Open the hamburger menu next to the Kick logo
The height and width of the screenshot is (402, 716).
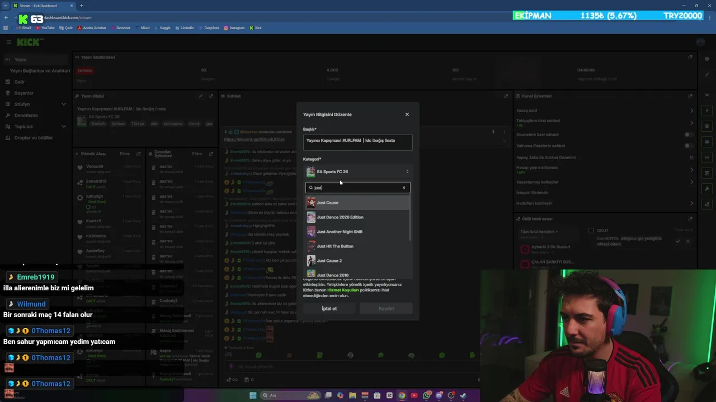coord(9,42)
